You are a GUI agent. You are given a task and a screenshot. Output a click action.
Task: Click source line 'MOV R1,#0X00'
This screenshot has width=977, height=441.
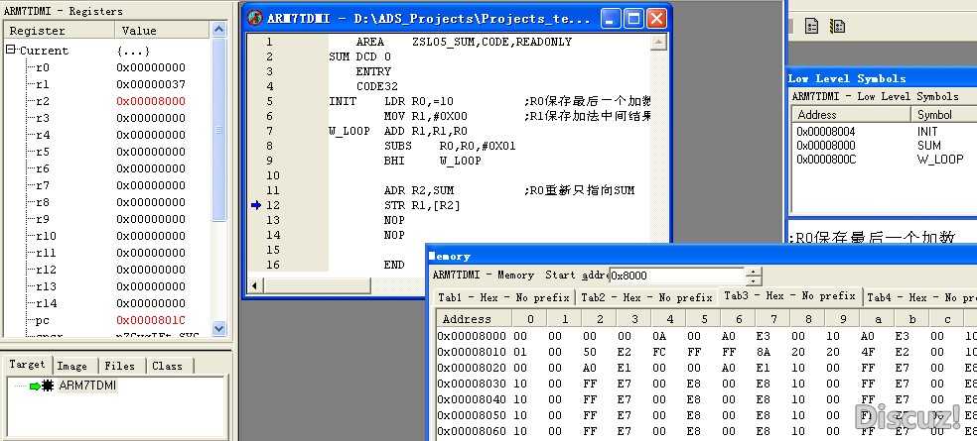coord(426,116)
